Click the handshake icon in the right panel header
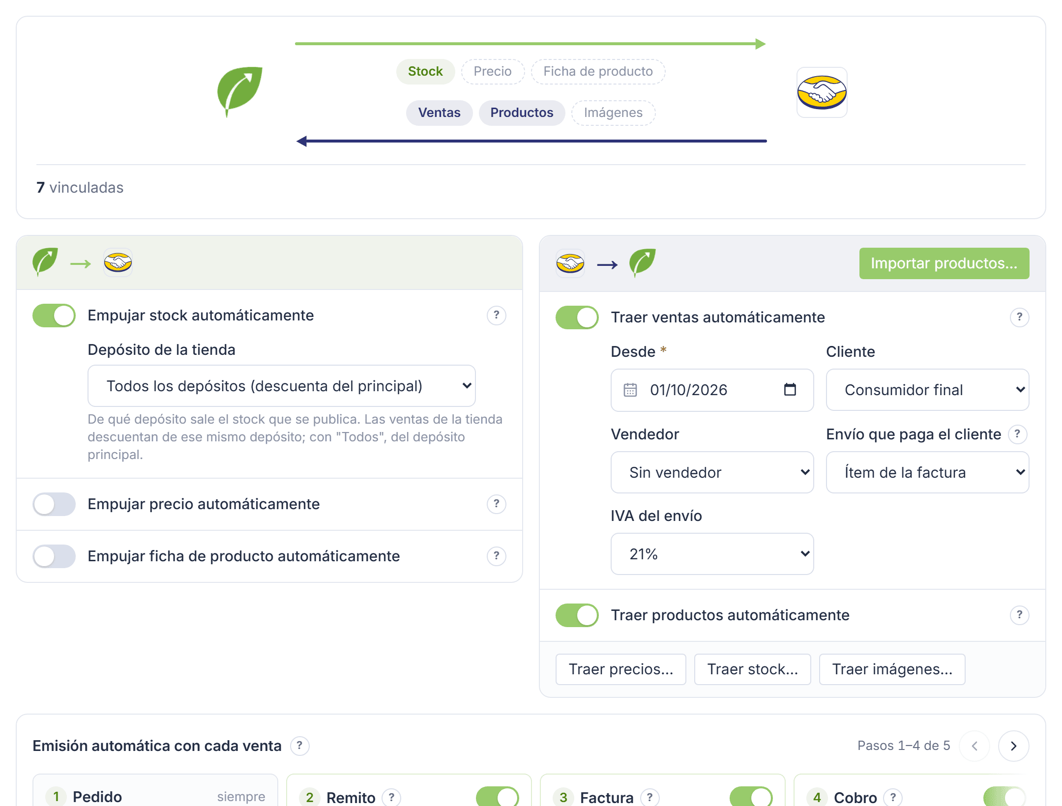This screenshot has height=806, width=1062. 570,263
